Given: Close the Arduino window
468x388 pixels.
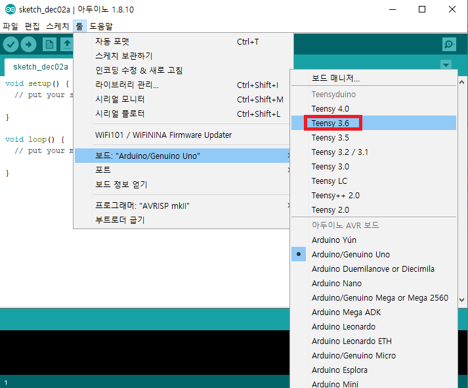Looking at the screenshot, I should click(452, 10).
